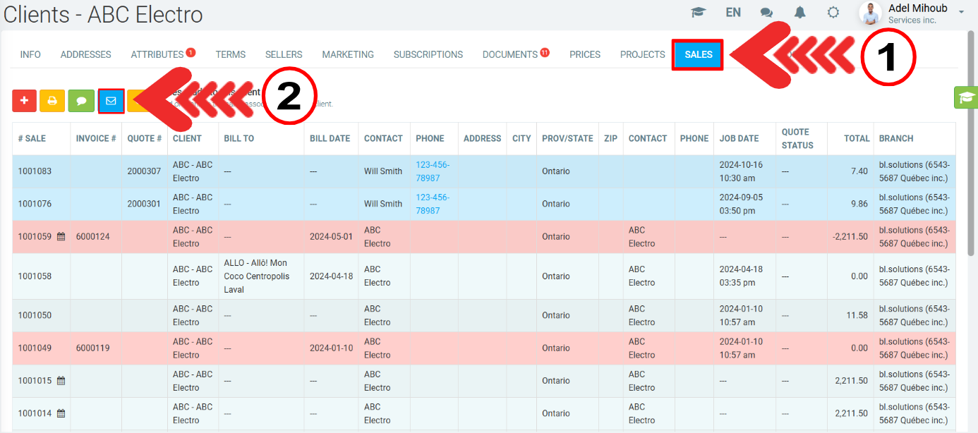This screenshot has width=978, height=433.
Task: Open the graduation cap training icon in header
Action: [698, 13]
